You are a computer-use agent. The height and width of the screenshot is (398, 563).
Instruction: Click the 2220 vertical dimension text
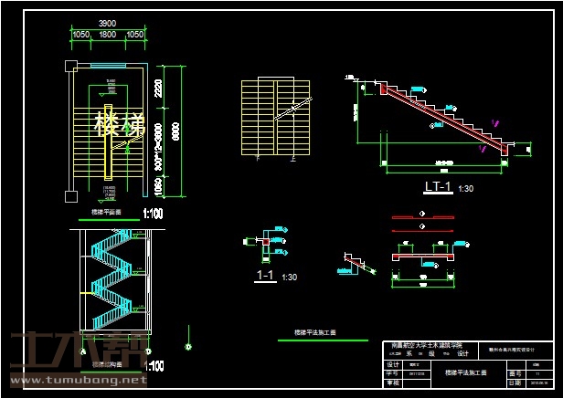pyautogui.click(x=158, y=88)
